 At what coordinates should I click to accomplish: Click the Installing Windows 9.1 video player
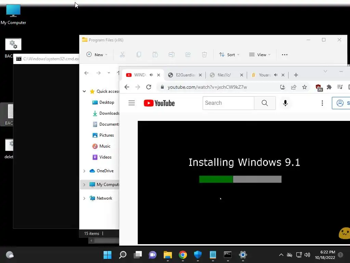click(244, 183)
